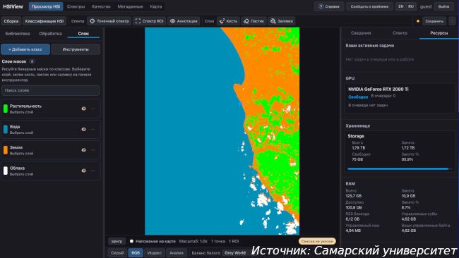
Task: Click the Добавить класс button
Action: [x=25, y=49]
